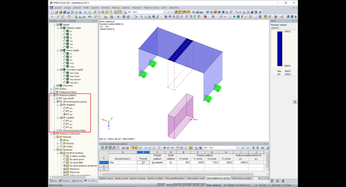Click the Save diskette icon in toolbar

(x=68, y=12)
